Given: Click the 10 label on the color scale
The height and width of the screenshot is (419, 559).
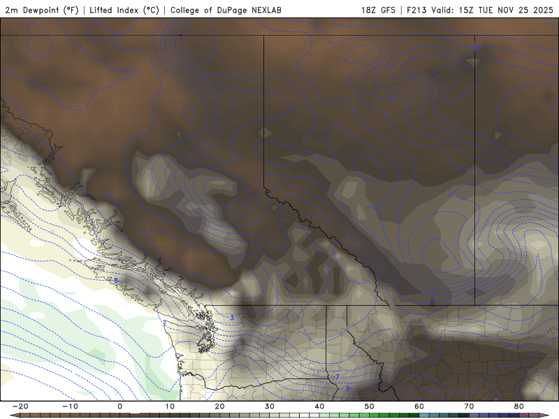Looking at the screenshot, I should (170, 406).
